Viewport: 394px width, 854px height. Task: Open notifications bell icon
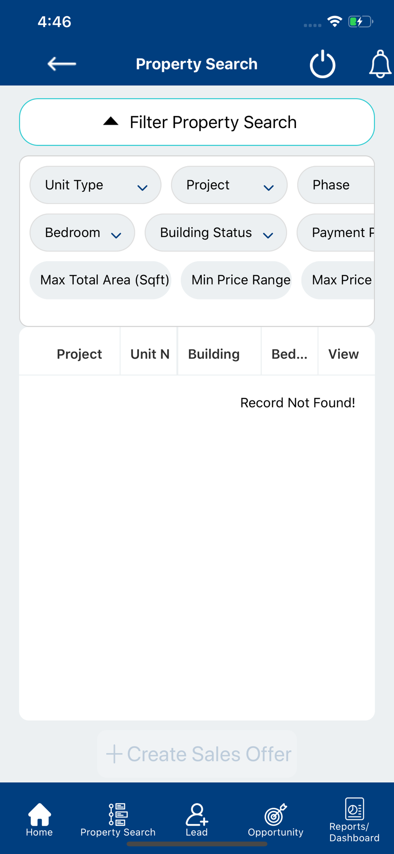380,64
